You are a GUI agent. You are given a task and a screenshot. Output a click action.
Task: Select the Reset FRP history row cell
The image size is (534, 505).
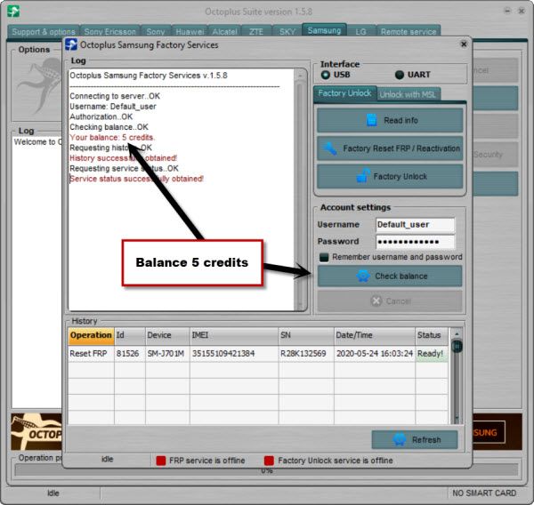click(91, 354)
